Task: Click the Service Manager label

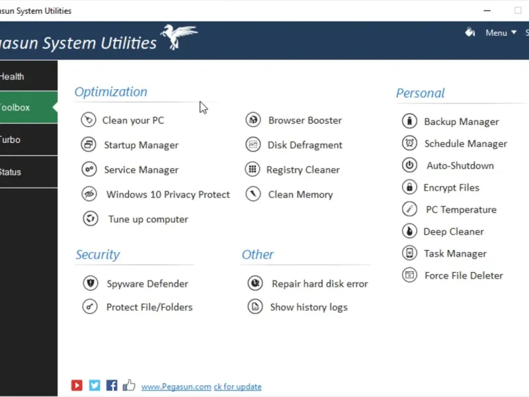Action: [x=142, y=170]
